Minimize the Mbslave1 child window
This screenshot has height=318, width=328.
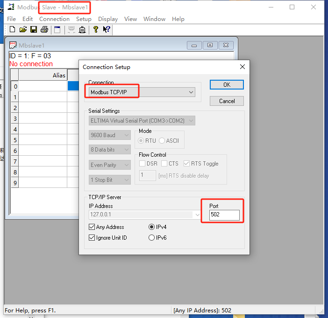pyautogui.click(x=194, y=45)
